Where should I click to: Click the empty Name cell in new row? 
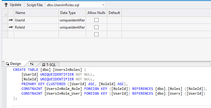point(36,34)
